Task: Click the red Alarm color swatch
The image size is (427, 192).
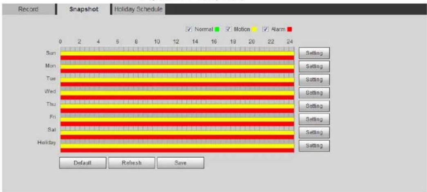Action: pyautogui.click(x=290, y=29)
